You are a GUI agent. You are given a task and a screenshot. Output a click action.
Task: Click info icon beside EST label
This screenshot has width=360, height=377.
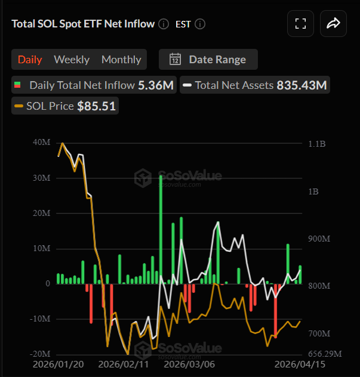pyautogui.click(x=200, y=24)
